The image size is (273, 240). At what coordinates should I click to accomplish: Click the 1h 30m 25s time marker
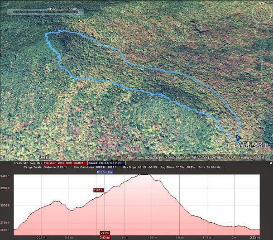[x=105, y=172]
